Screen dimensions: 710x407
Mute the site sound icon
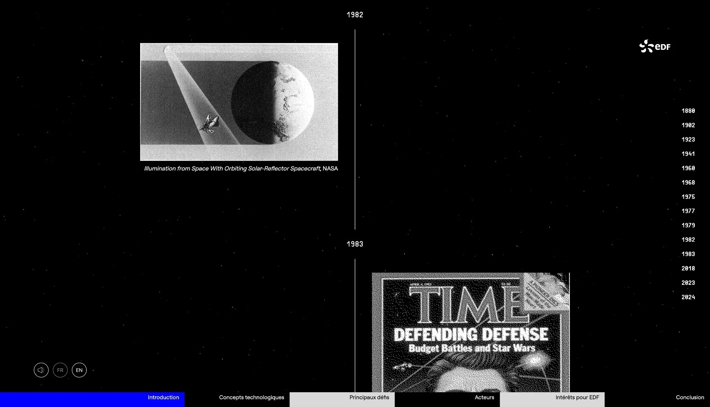(41, 370)
